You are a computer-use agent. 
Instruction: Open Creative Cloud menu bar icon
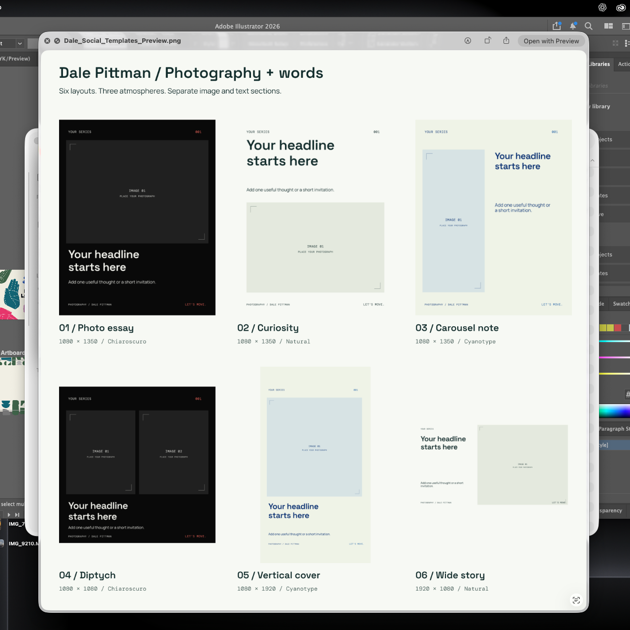621,7
